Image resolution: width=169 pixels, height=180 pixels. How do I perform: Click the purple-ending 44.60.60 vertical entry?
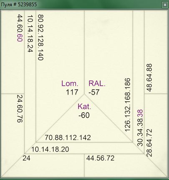20,28
